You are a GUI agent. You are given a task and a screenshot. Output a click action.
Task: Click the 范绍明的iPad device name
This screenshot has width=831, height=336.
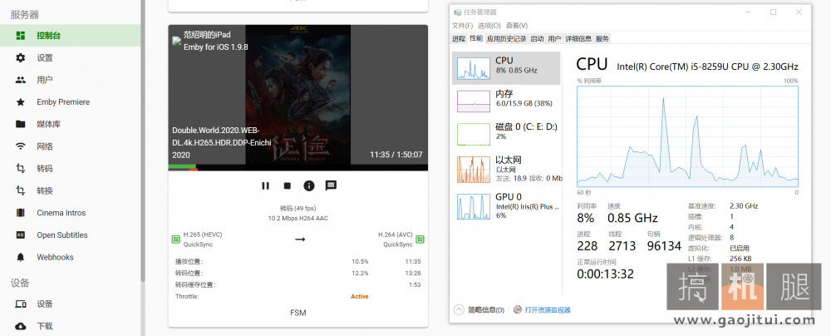point(207,34)
